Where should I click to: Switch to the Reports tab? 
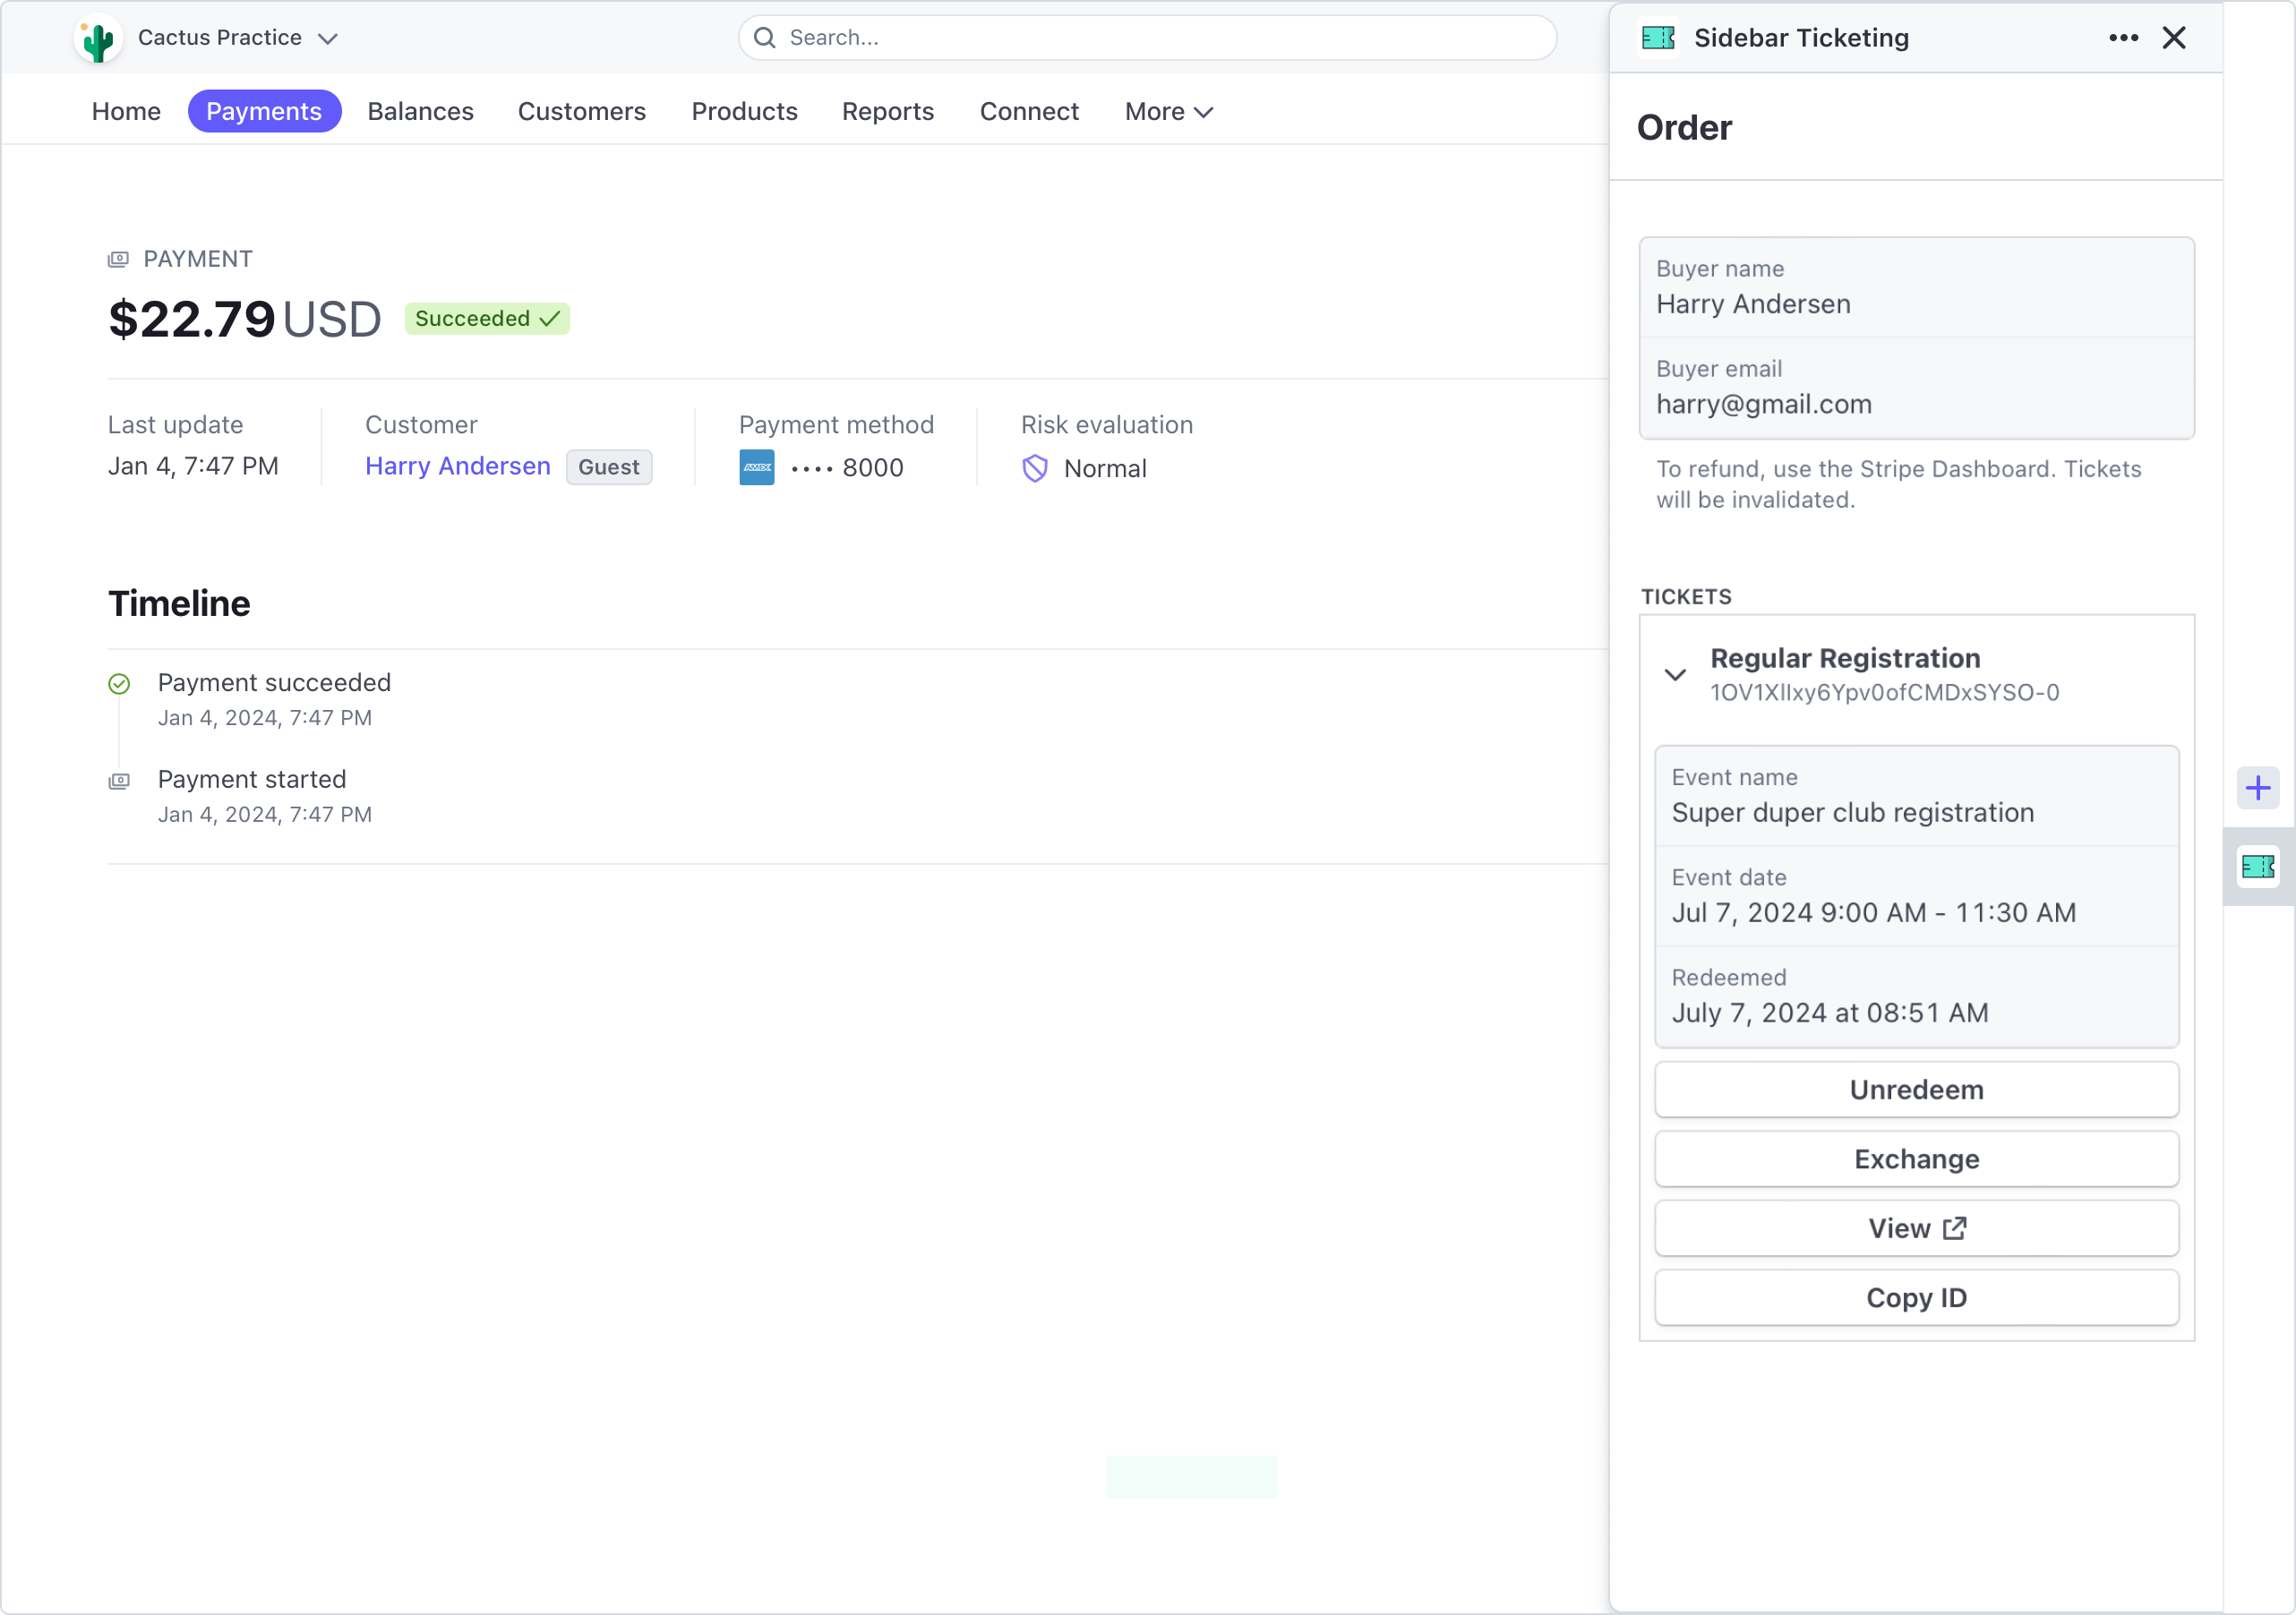pyautogui.click(x=888, y=111)
